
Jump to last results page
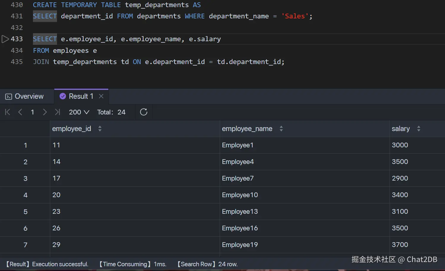pos(57,112)
